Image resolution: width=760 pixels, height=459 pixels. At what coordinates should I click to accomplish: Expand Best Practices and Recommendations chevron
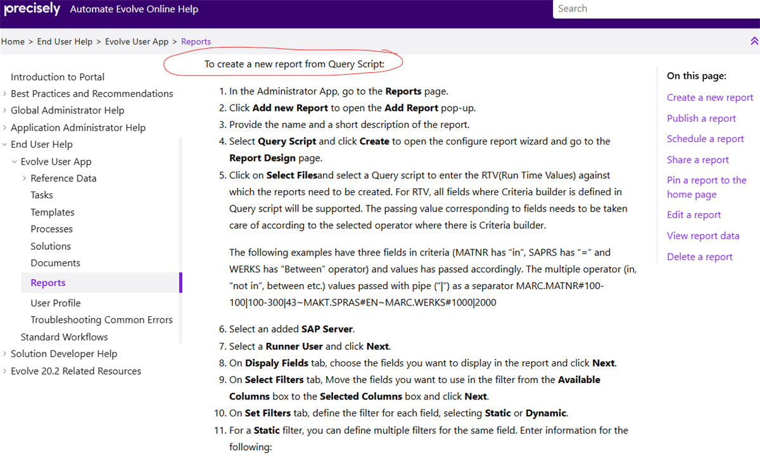tap(4, 93)
